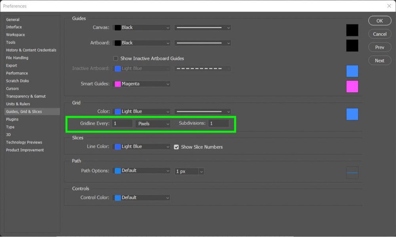The image size is (396, 237).
Task: Go to Workspace preferences
Action: tap(15, 34)
